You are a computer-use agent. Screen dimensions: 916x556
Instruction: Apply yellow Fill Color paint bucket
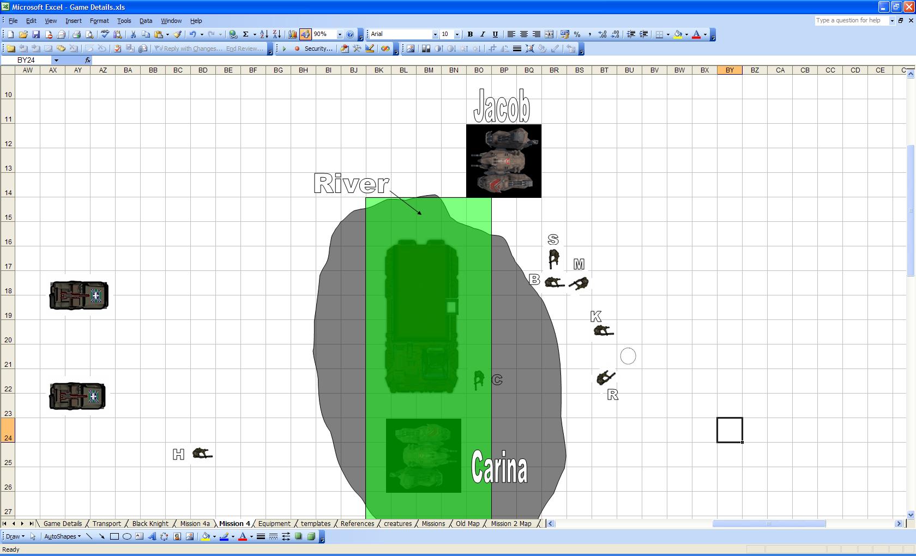pyautogui.click(x=678, y=34)
